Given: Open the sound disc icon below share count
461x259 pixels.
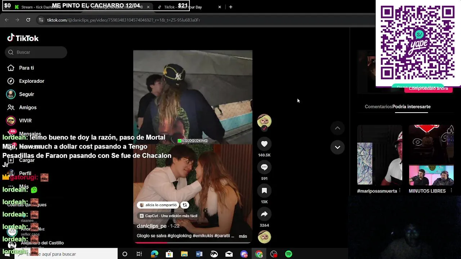Looking at the screenshot, I should point(264,237).
